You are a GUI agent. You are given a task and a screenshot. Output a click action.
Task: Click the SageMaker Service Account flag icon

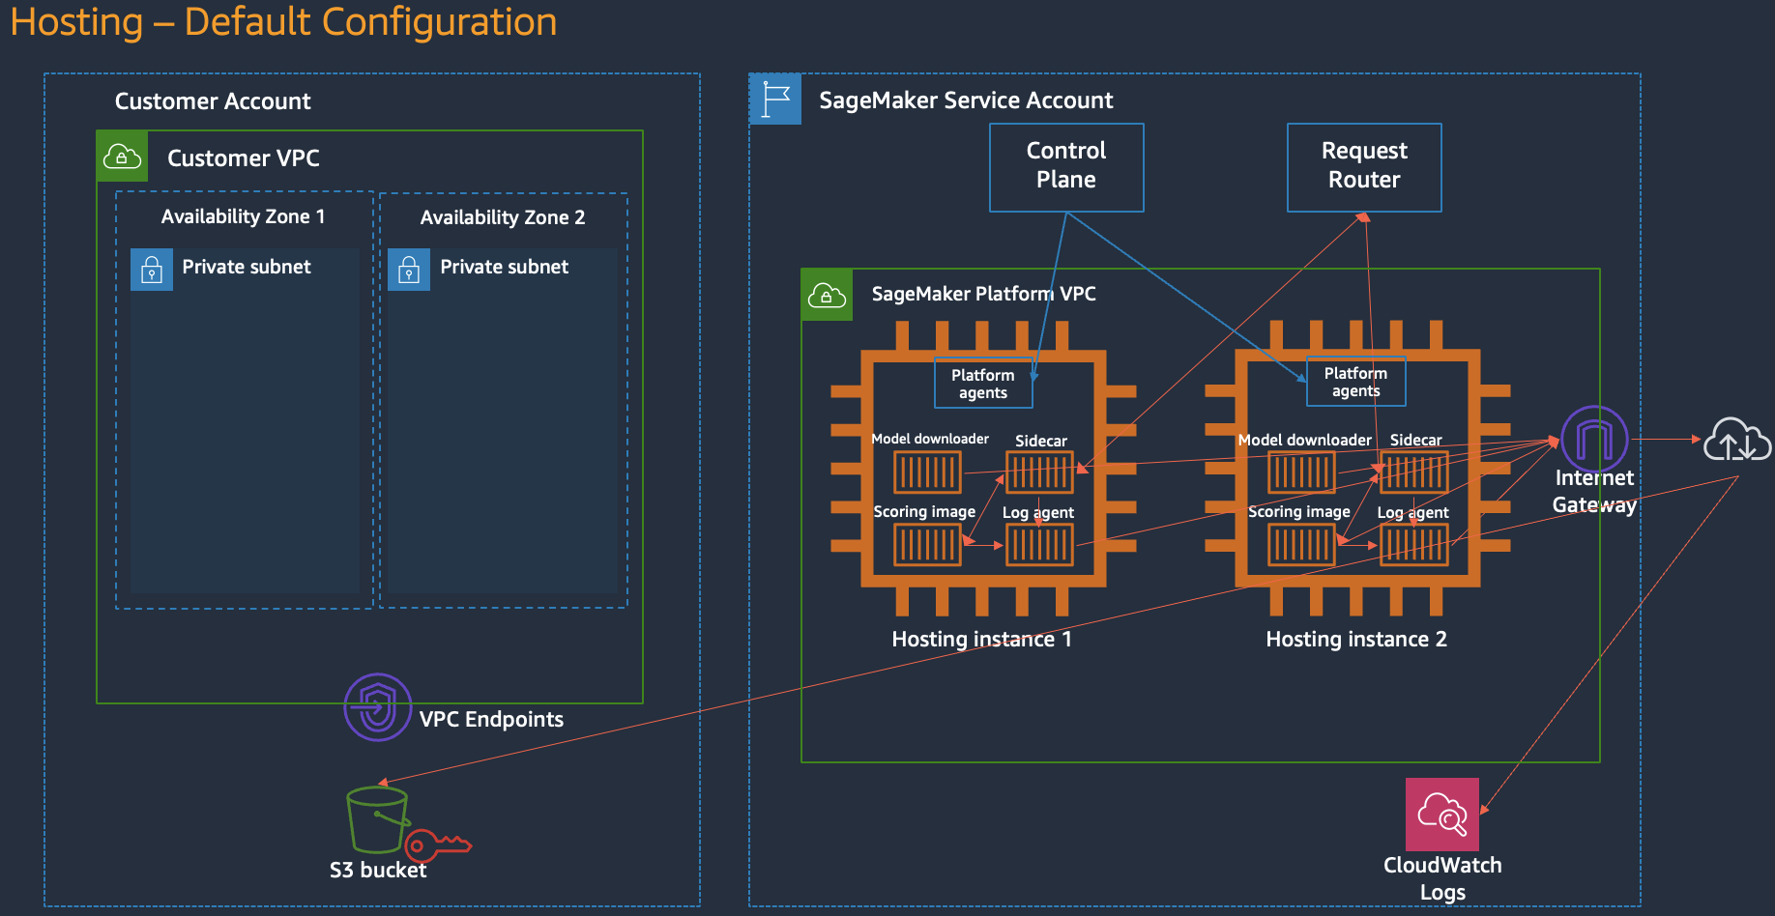(775, 99)
